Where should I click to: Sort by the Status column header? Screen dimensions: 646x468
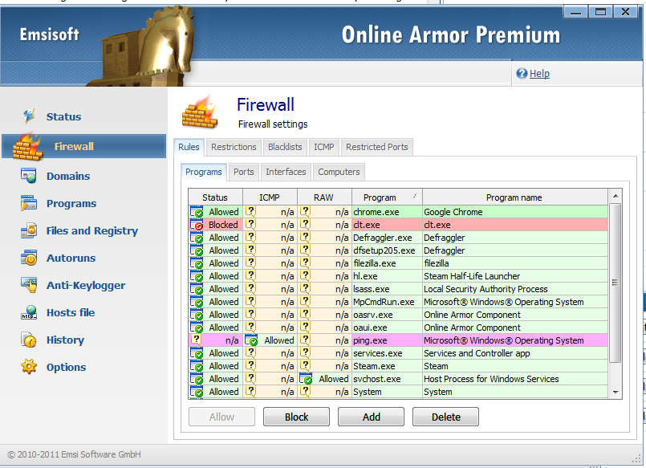(216, 197)
